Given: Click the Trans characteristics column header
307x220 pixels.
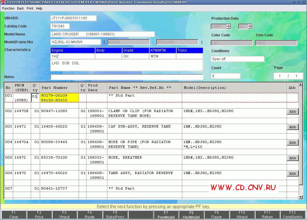Looking at the screenshot, I should click(189, 50).
